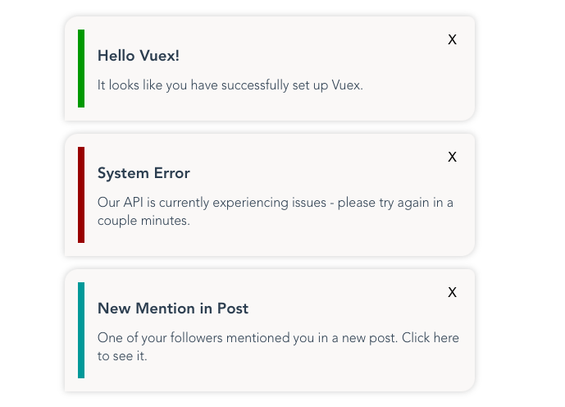Click the Vuex setup success message text
Viewport: 565px width, 407px height.
coord(230,85)
